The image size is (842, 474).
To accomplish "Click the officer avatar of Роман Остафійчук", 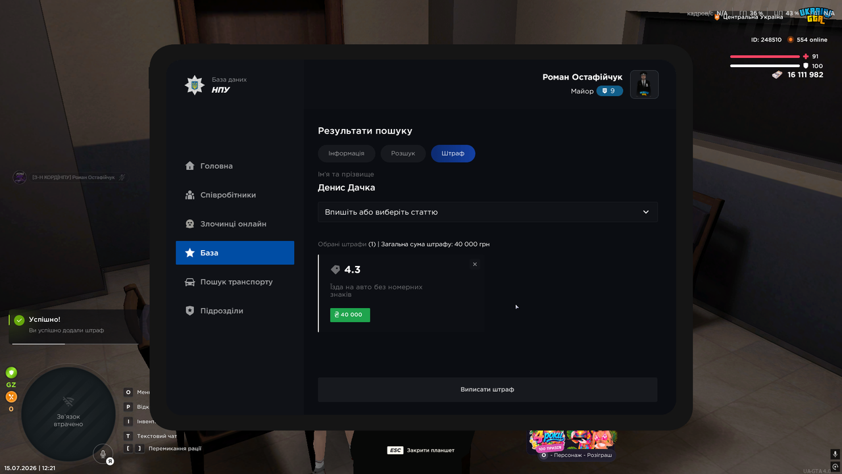I will coord(644,84).
